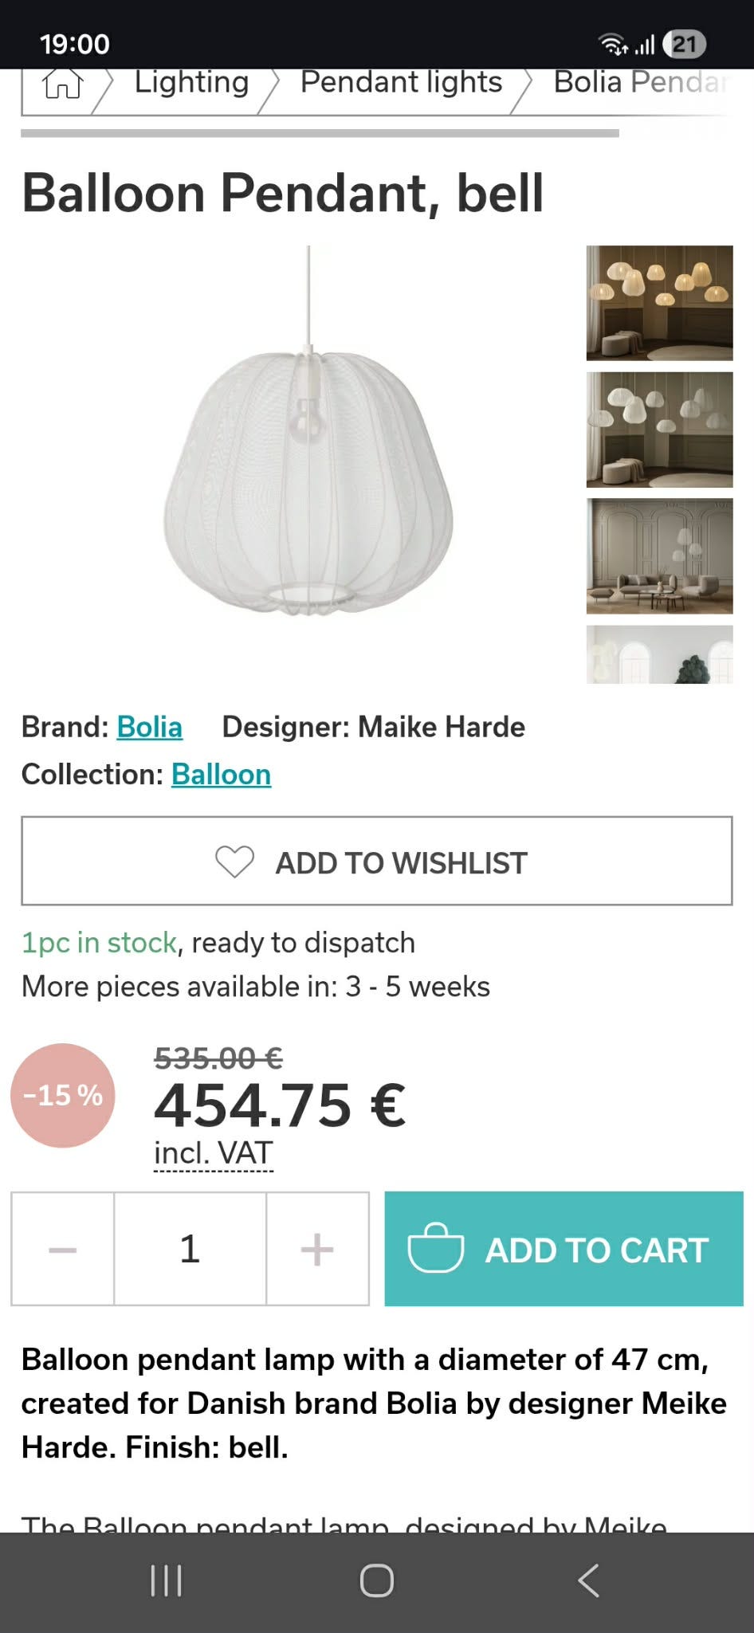Image resolution: width=754 pixels, height=1633 pixels.
Task: Tap plus to increase quantity to two
Action: (317, 1250)
